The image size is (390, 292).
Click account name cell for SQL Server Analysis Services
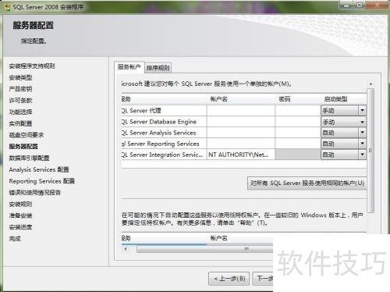point(241,133)
